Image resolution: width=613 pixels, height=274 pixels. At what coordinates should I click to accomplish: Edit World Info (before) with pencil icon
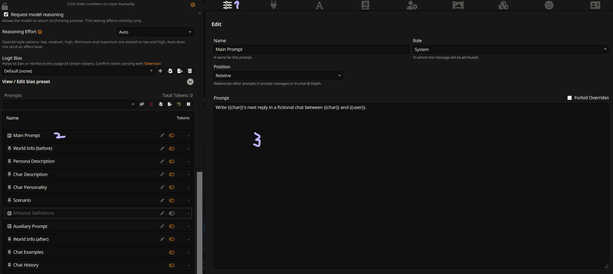click(x=162, y=148)
